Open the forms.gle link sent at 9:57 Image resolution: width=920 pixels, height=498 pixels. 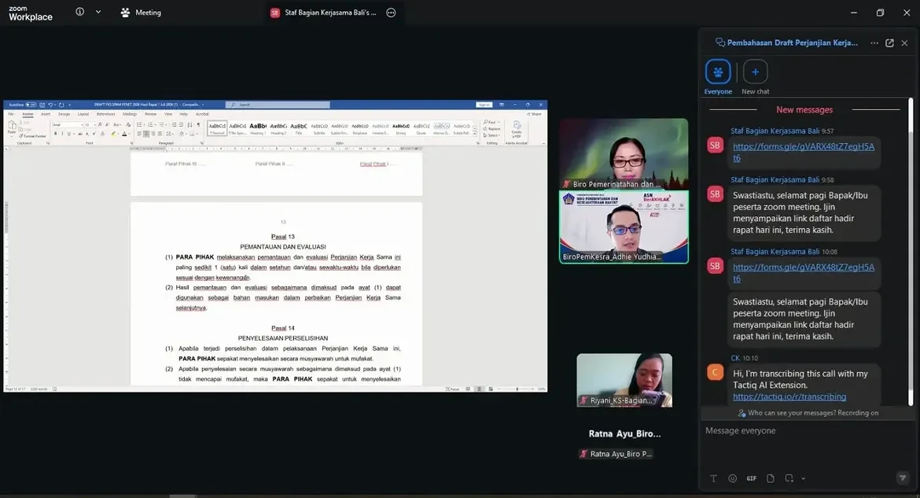click(x=804, y=152)
